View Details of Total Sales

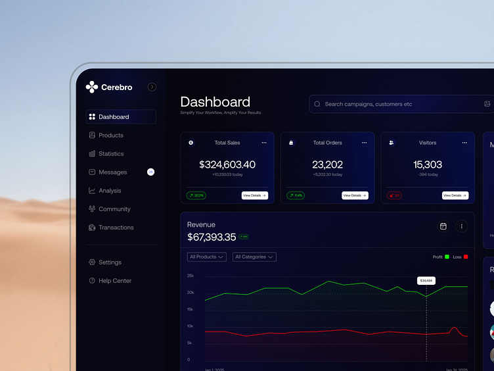(255, 195)
